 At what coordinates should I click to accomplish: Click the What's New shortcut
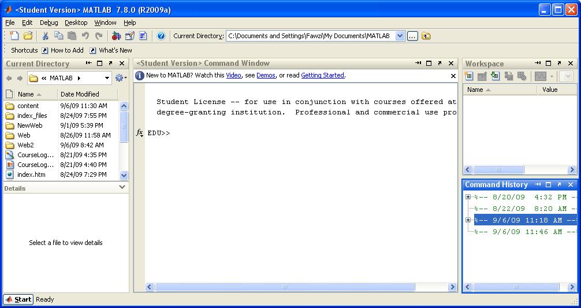point(111,50)
